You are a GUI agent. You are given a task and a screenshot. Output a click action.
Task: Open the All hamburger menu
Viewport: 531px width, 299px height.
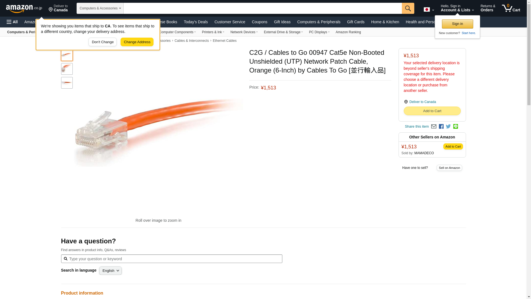coord(12,22)
